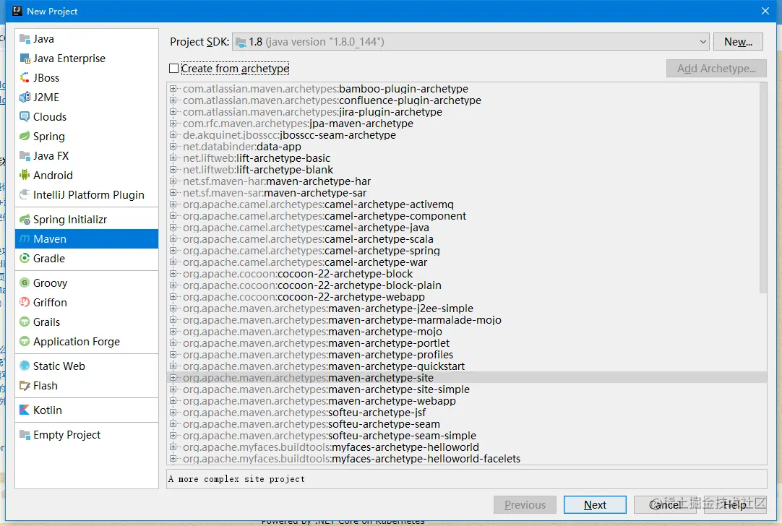Click the Previous button

click(x=525, y=504)
